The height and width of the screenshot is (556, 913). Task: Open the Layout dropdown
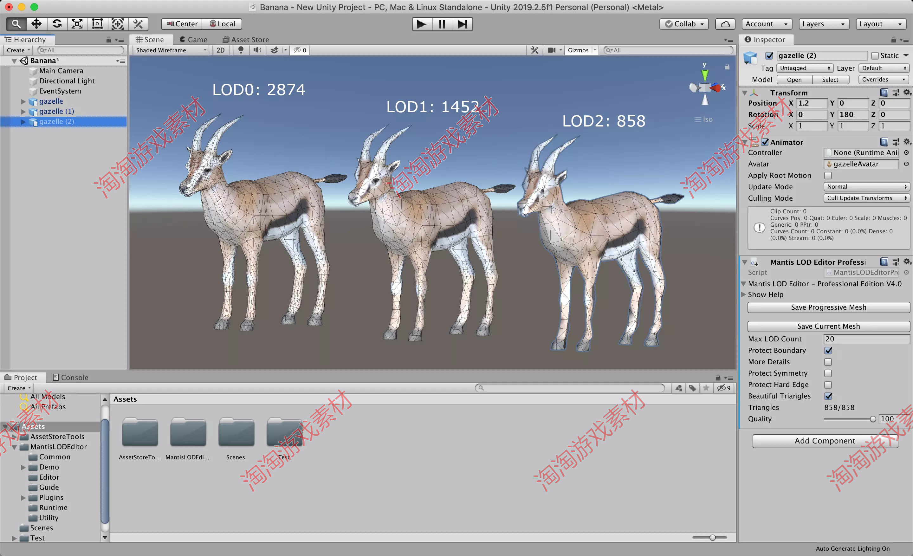(880, 24)
